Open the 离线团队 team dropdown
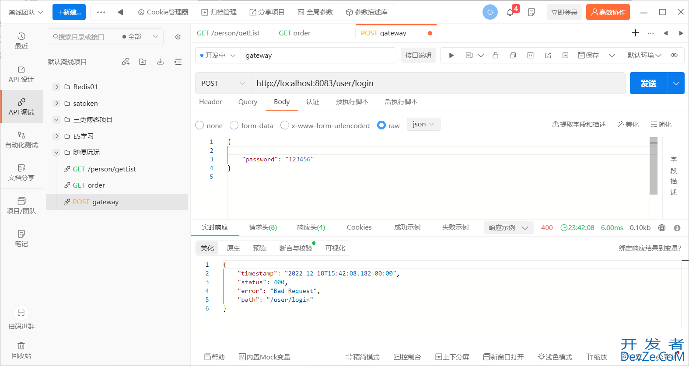Image resolution: width=689 pixels, height=366 pixels. point(26,12)
